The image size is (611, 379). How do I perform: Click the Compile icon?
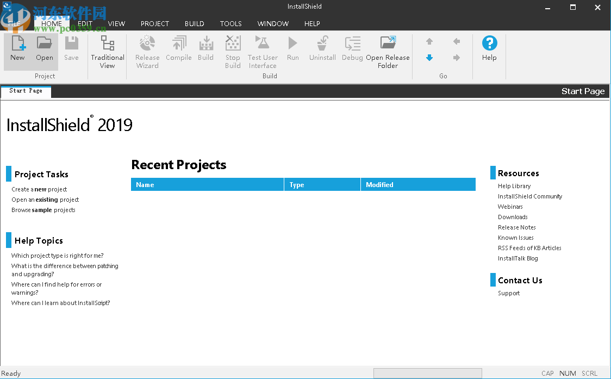click(x=178, y=49)
